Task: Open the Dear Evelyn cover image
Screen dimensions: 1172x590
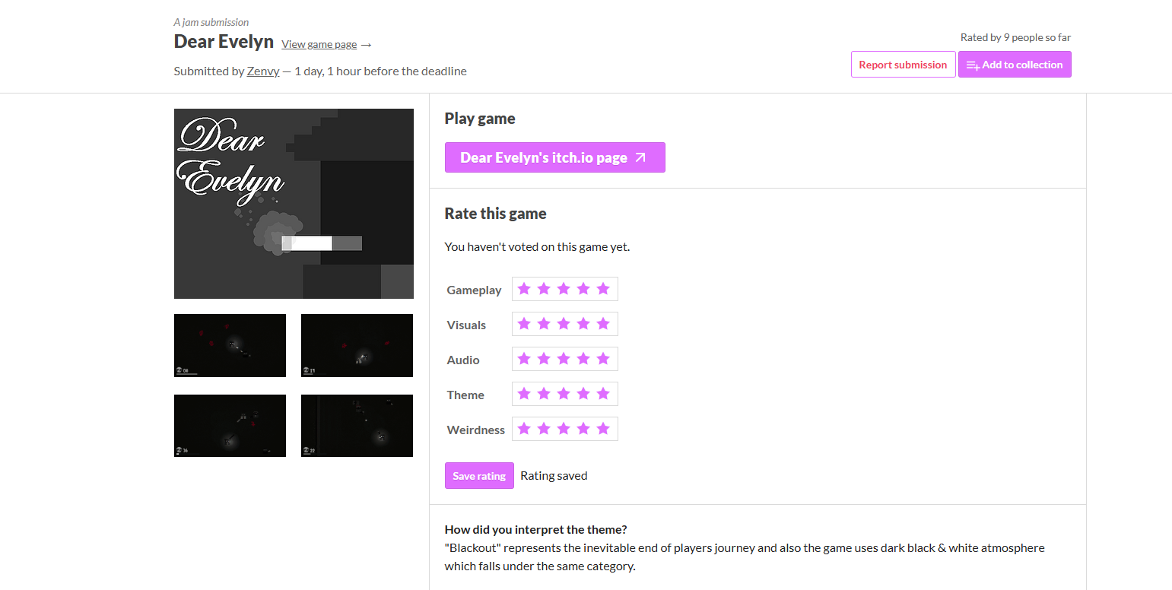Action: click(x=294, y=204)
